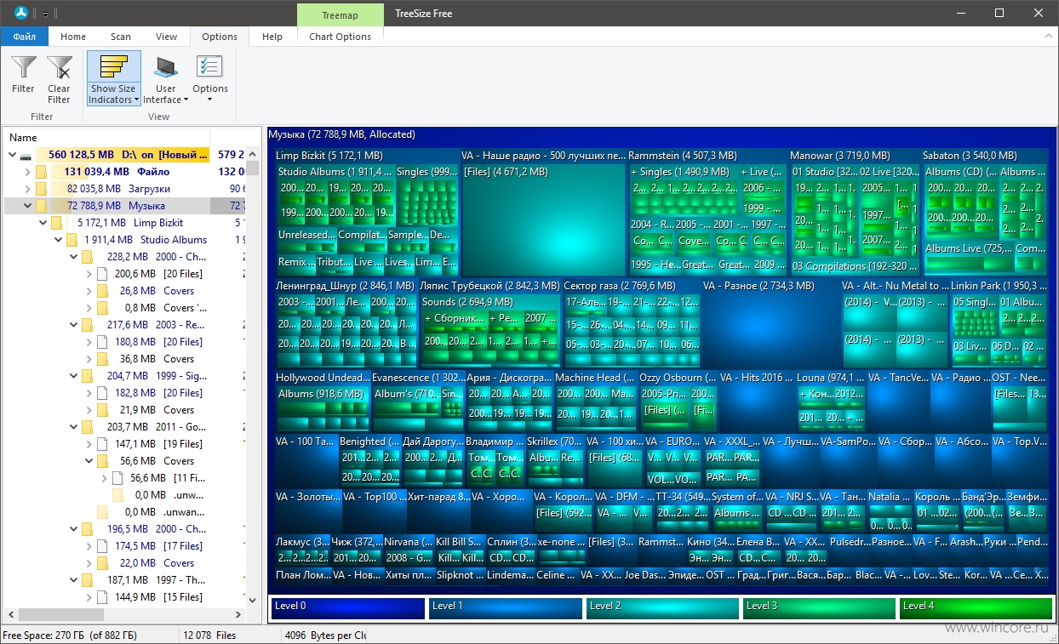Image resolution: width=1059 pixels, height=644 pixels.
Task: Expand the 200,6 MB [20 Files] node
Action: coord(89,274)
